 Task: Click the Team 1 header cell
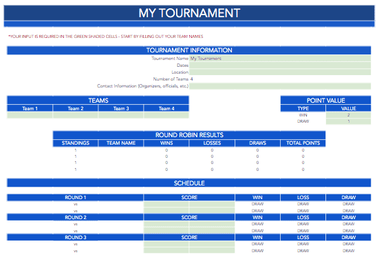click(x=30, y=109)
